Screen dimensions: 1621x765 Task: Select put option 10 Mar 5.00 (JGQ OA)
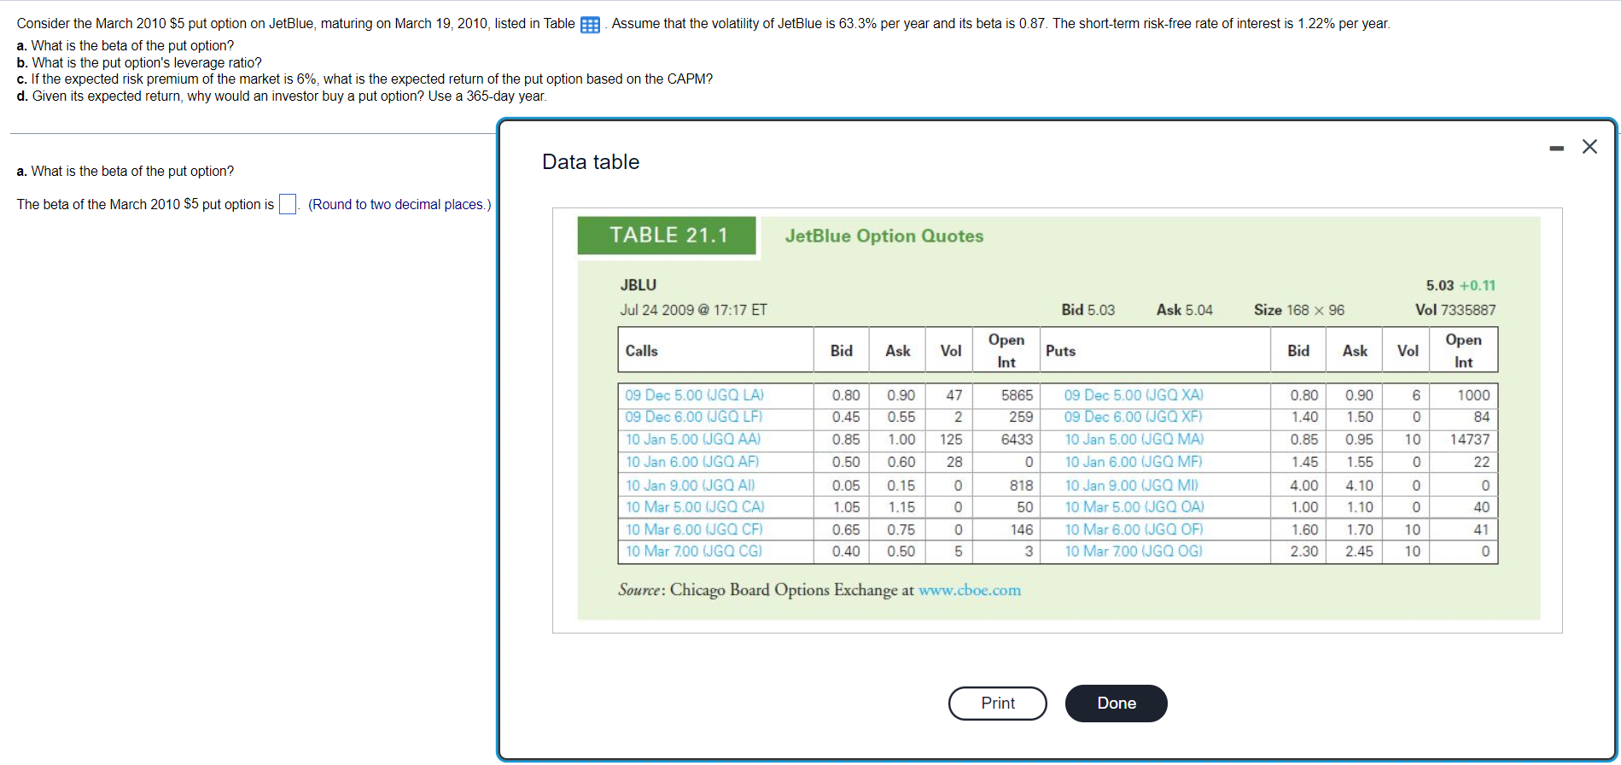pyautogui.click(x=1134, y=507)
